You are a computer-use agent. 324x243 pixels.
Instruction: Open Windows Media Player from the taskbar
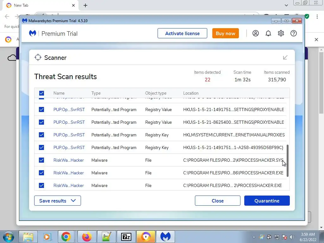pos(47,237)
